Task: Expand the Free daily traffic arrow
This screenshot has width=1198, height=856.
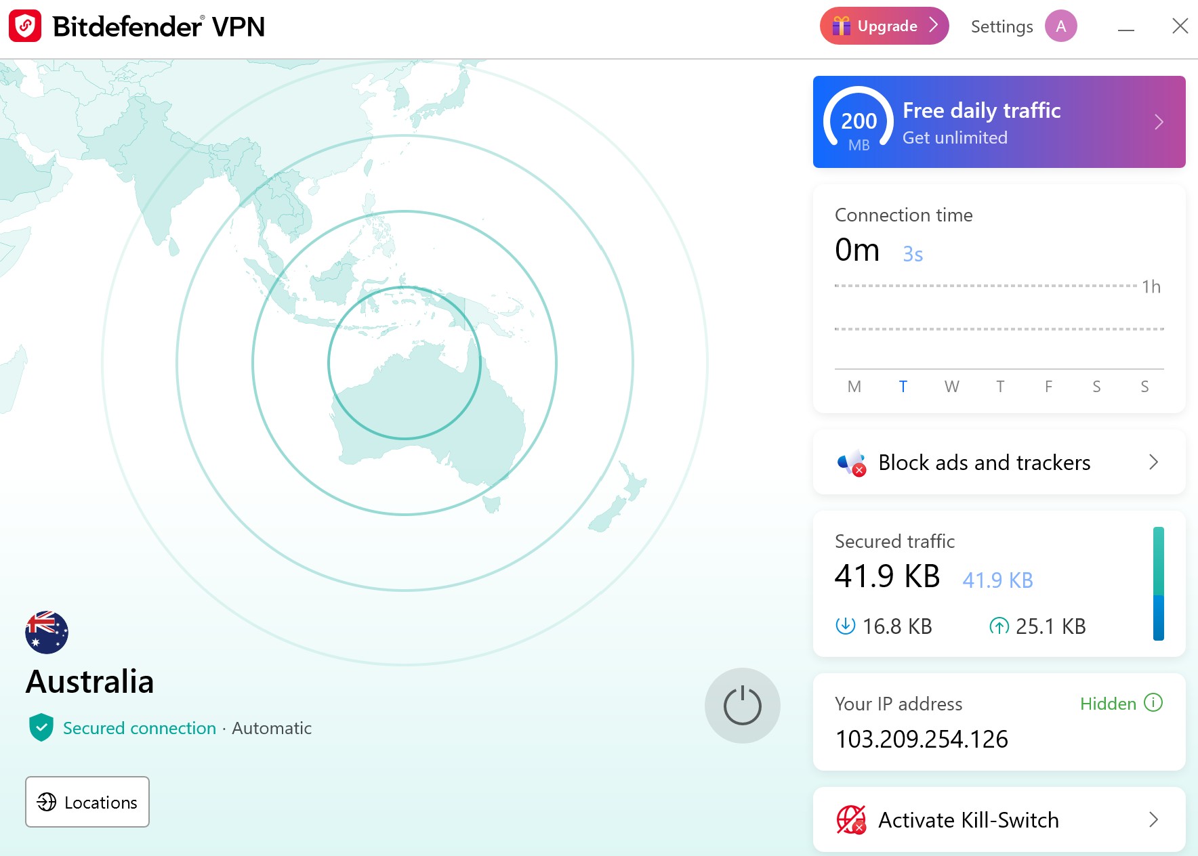Action: [x=1159, y=122]
